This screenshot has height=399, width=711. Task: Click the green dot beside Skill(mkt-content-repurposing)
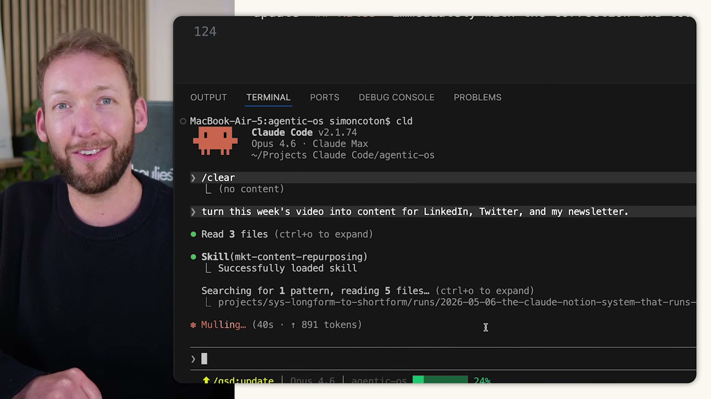click(x=193, y=257)
